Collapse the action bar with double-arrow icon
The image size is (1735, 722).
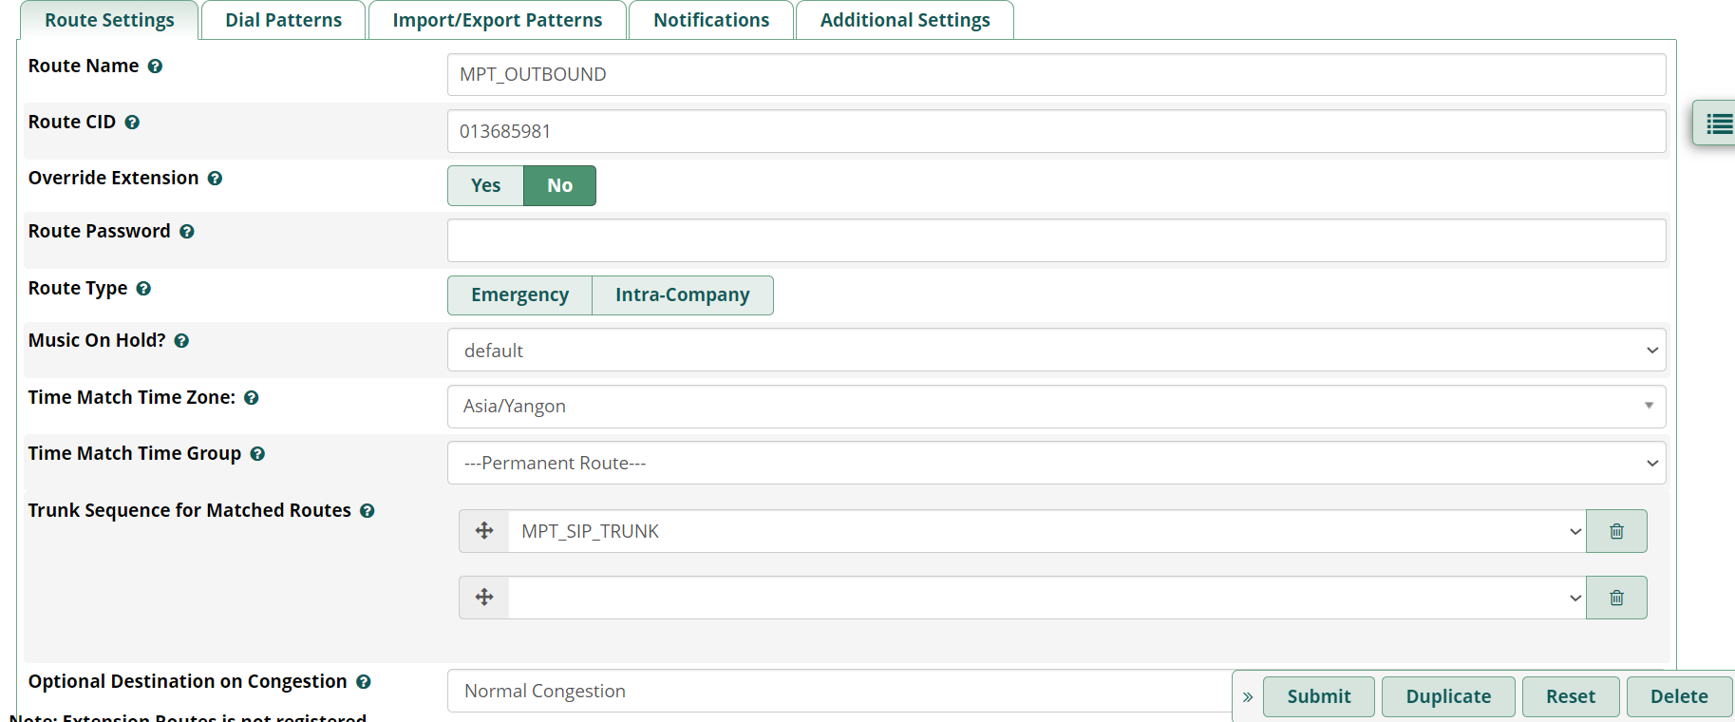tap(1248, 697)
